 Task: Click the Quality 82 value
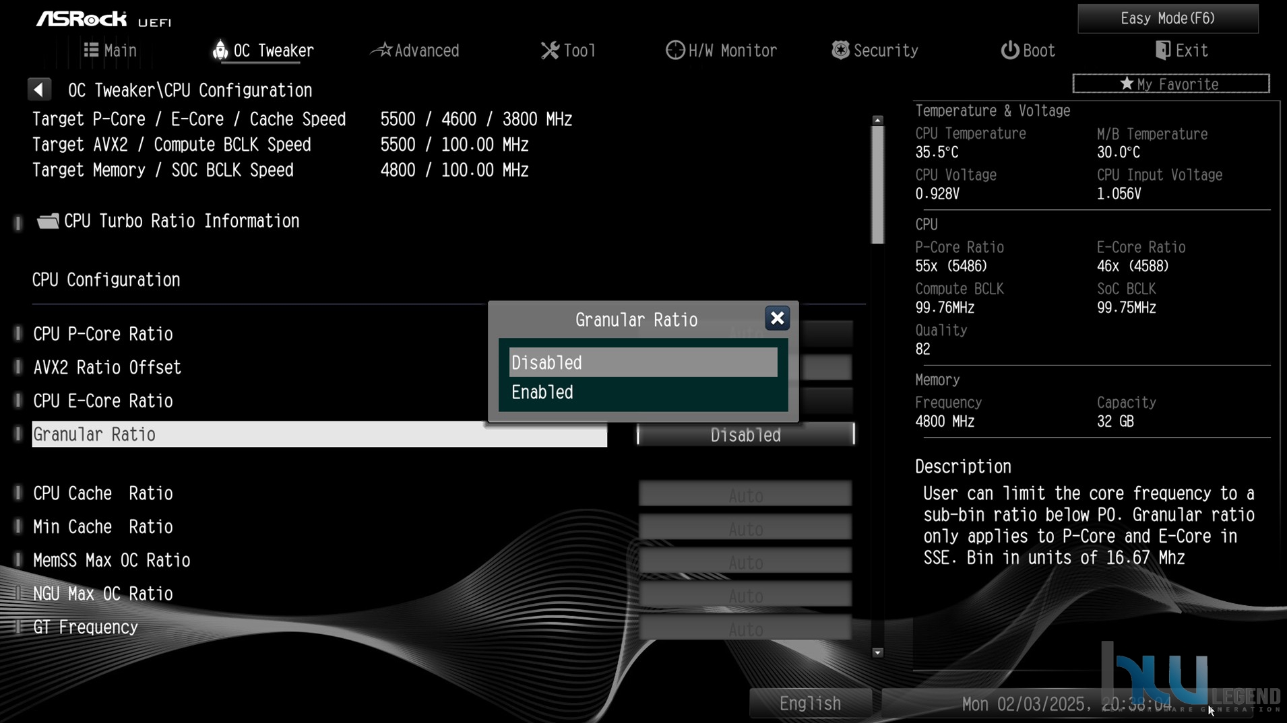pyautogui.click(x=922, y=349)
